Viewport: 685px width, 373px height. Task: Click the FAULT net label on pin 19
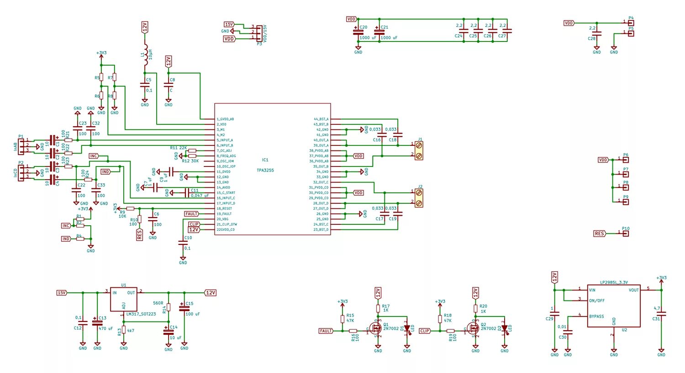pos(192,214)
